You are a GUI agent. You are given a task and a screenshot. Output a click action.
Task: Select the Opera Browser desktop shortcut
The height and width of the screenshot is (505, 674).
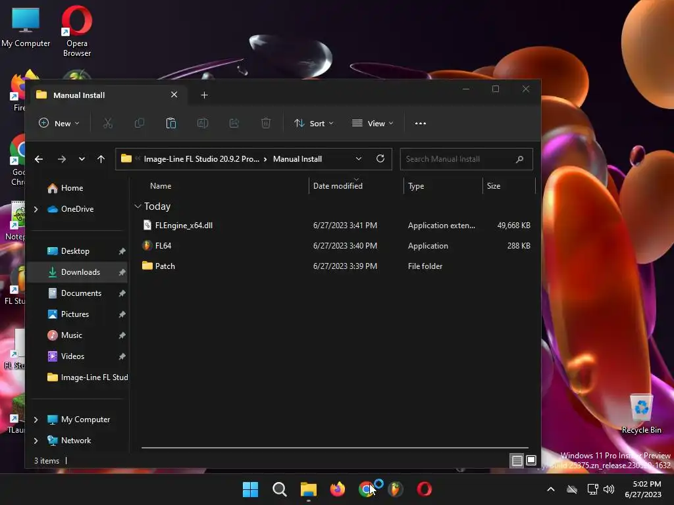point(77,31)
